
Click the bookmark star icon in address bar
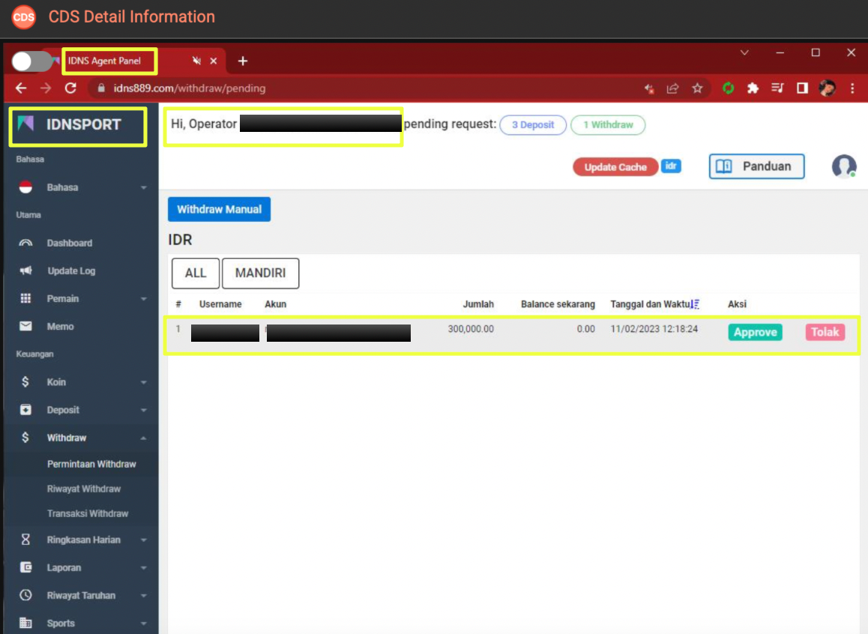click(697, 88)
